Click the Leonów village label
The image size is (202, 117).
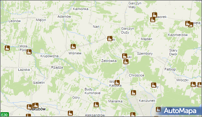(15, 21)
